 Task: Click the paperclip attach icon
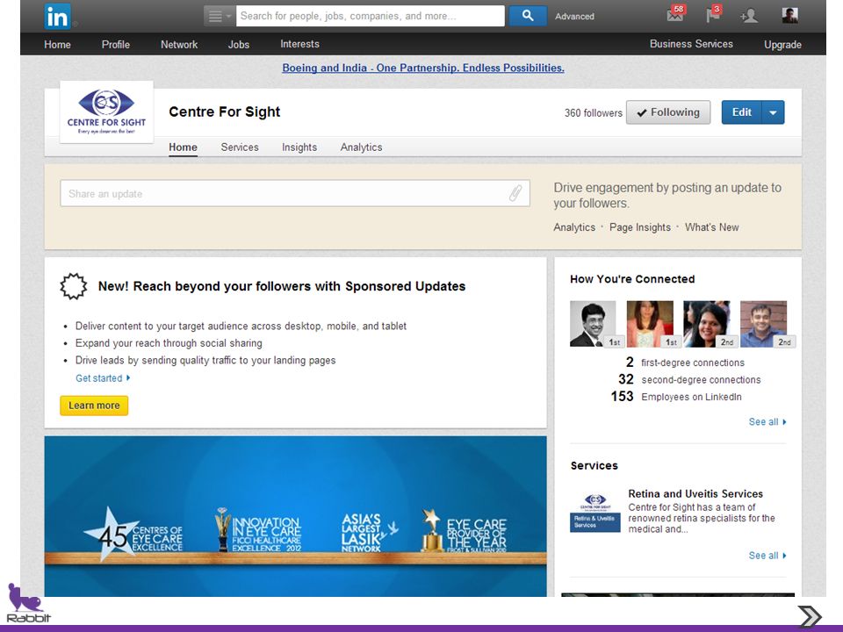point(515,193)
